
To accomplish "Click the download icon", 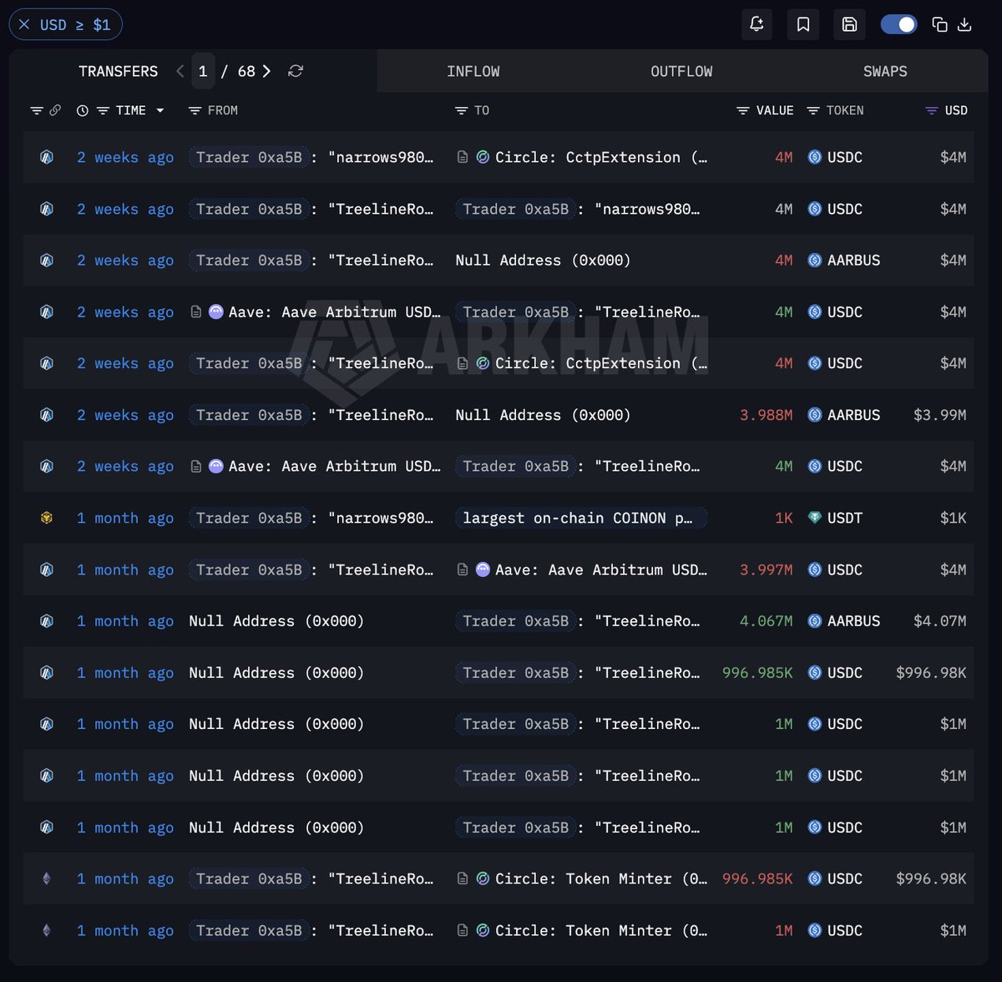I will (964, 24).
